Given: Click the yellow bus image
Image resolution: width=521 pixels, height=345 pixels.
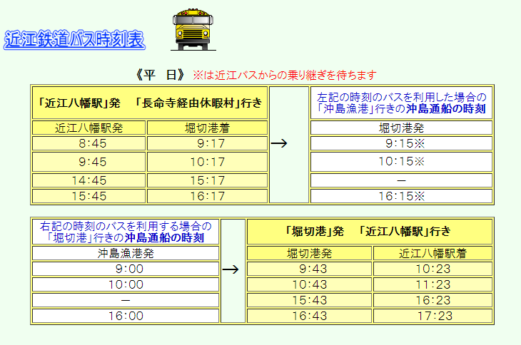Looking at the screenshot, I should pyautogui.click(x=193, y=30).
